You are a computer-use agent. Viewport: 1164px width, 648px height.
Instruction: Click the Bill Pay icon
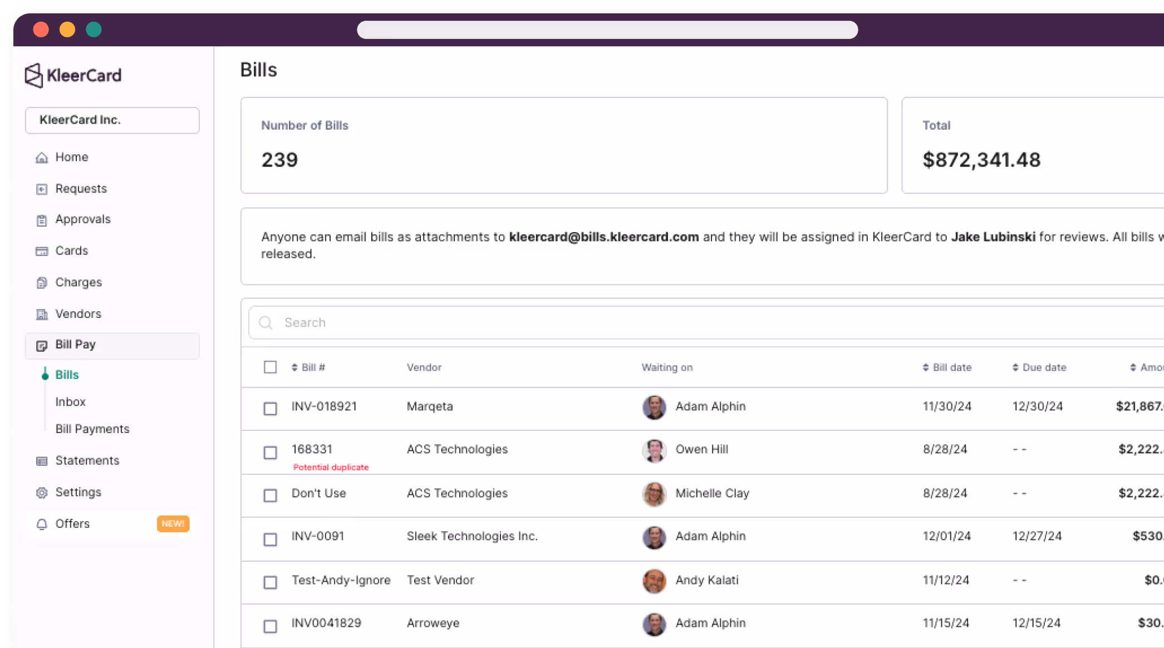point(42,346)
